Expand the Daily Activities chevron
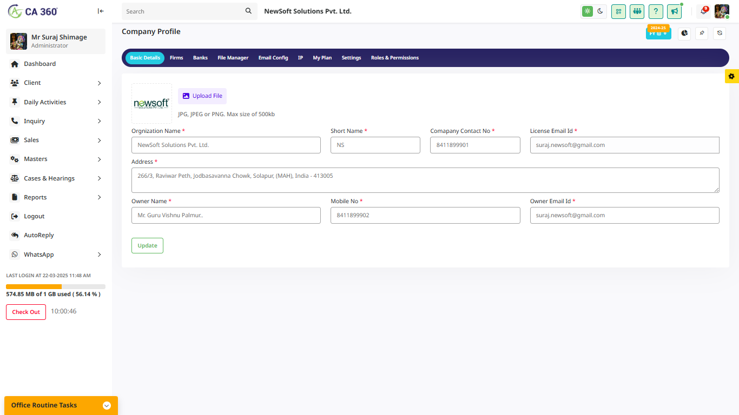 [100, 102]
